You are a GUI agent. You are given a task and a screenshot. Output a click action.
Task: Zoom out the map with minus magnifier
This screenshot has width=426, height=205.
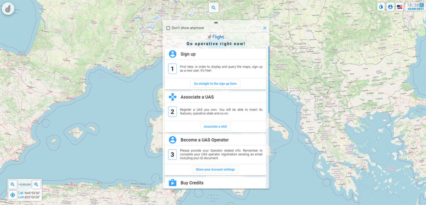13,184
